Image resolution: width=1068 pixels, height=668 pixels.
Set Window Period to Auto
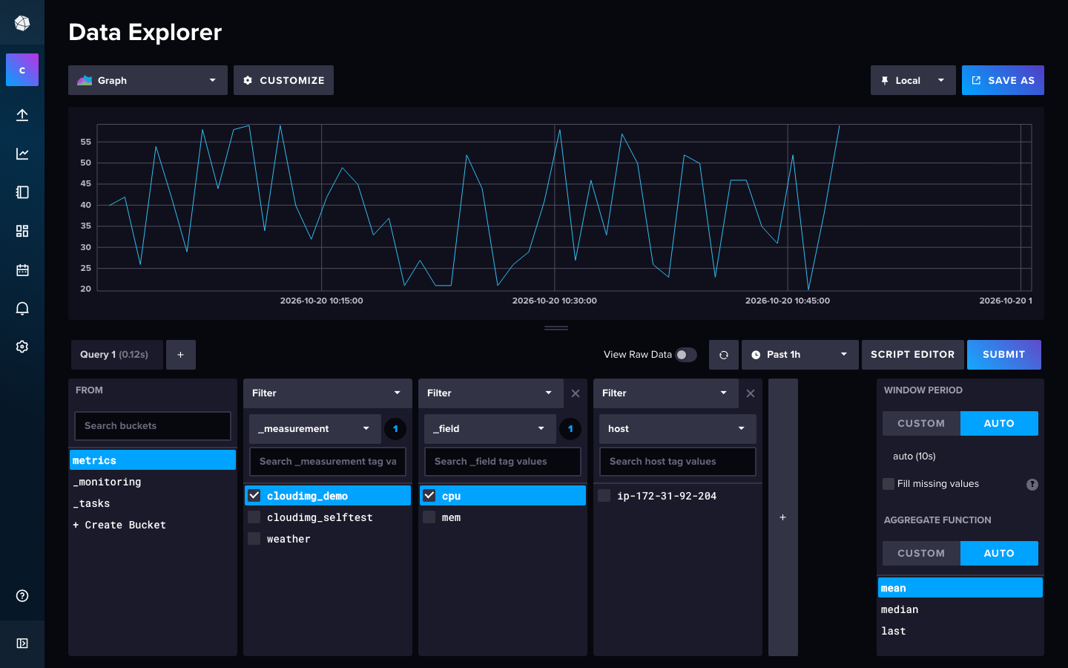point(999,423)
